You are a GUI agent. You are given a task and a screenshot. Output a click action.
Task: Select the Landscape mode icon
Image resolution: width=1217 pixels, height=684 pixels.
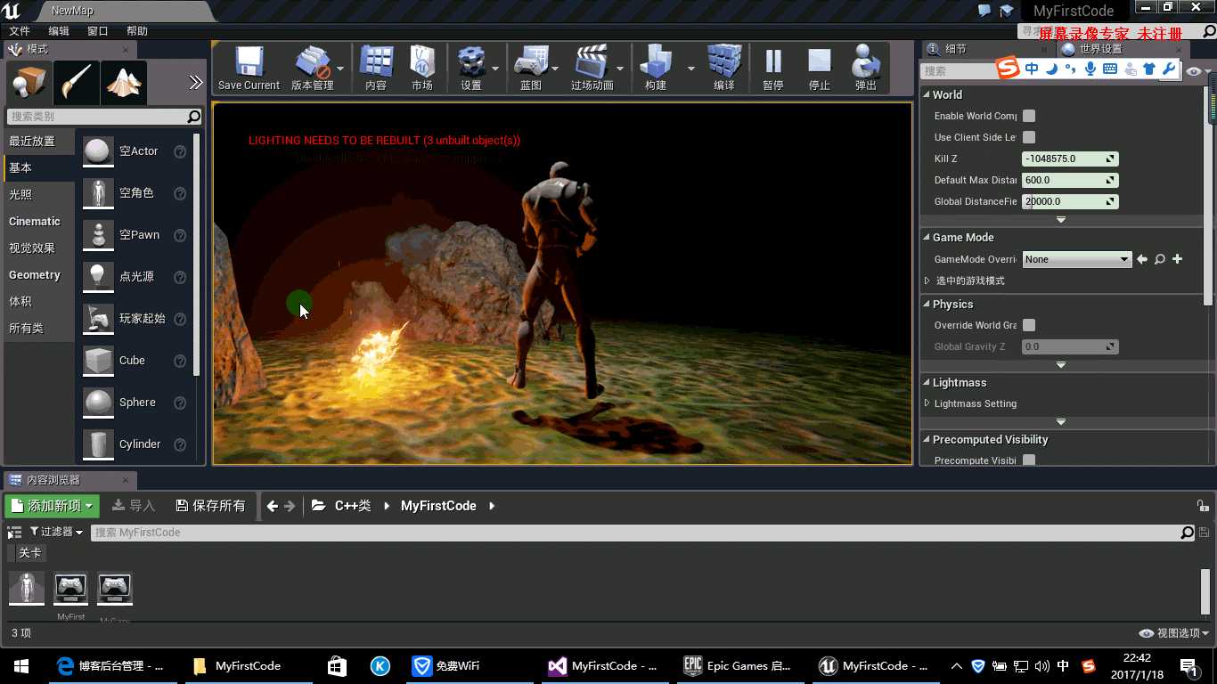pos(124,83)
